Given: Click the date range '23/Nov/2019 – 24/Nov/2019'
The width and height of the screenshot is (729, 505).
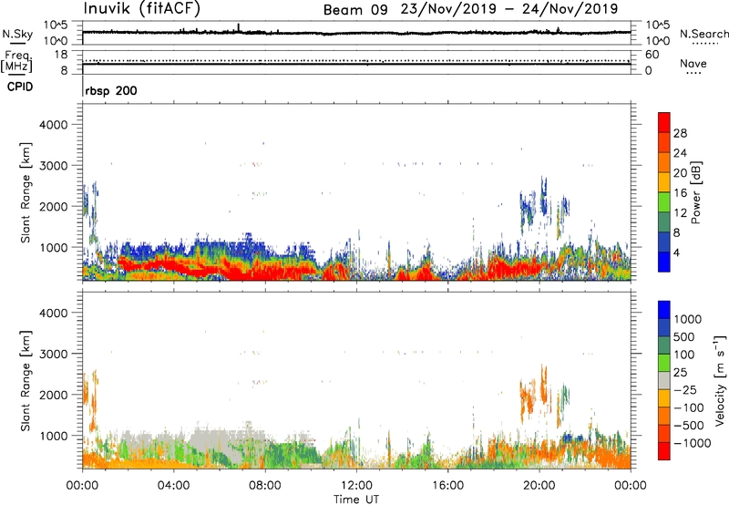Looking at the screenshot, I should pos(509,9).
